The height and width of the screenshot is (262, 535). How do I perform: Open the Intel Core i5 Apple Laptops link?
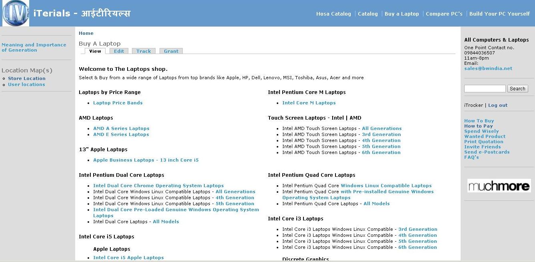128,258
